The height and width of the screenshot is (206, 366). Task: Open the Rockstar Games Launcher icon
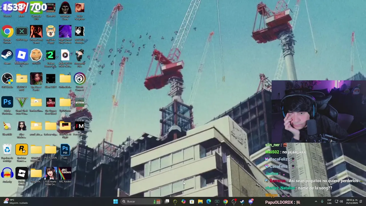tap(22, 153)
